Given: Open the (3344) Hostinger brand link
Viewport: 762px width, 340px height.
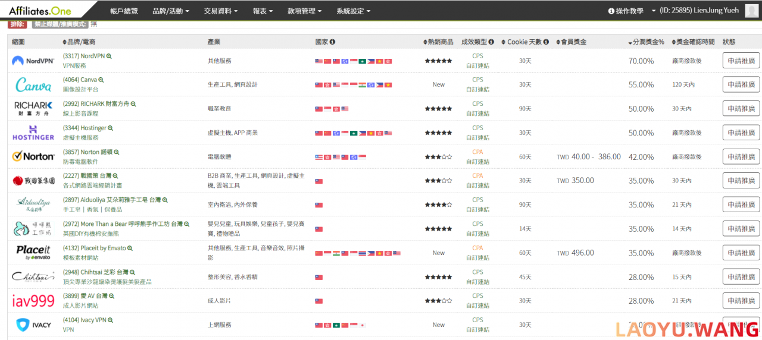Looking at the screenshot, I should point(85,128).
